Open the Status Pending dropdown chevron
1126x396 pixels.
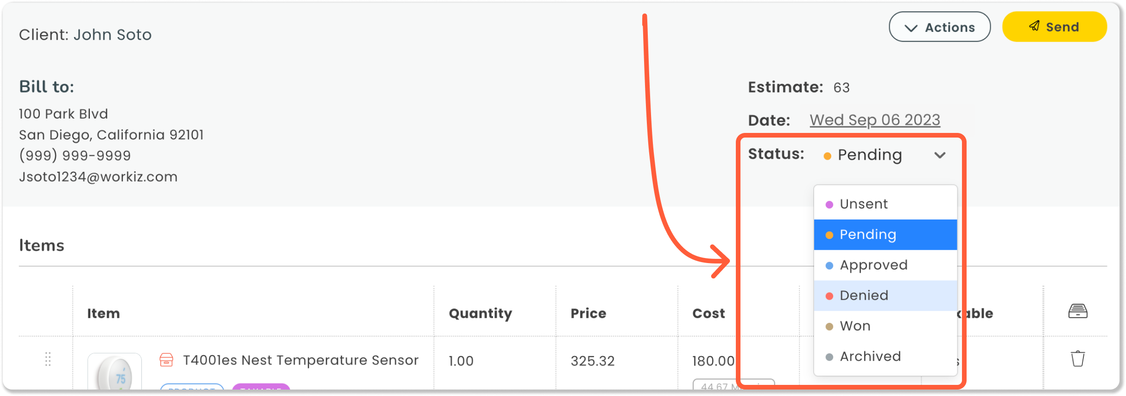pos(940,155)
